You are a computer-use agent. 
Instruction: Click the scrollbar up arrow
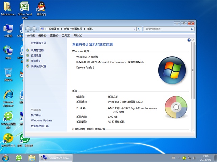point(193,40)
